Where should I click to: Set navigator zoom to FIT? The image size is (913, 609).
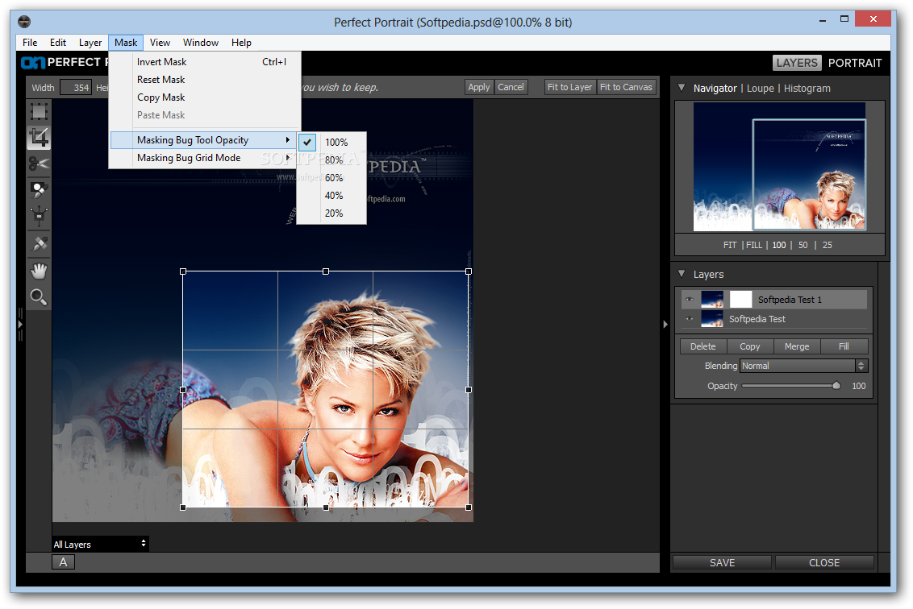pos(730,245)
